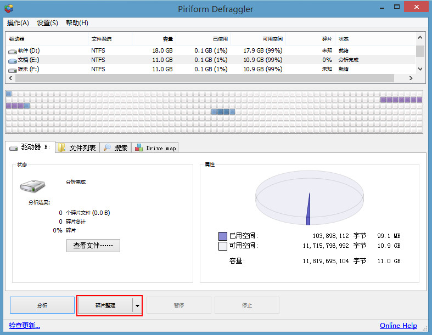Click the purple blocks at right of drive map

pos(401,100)
